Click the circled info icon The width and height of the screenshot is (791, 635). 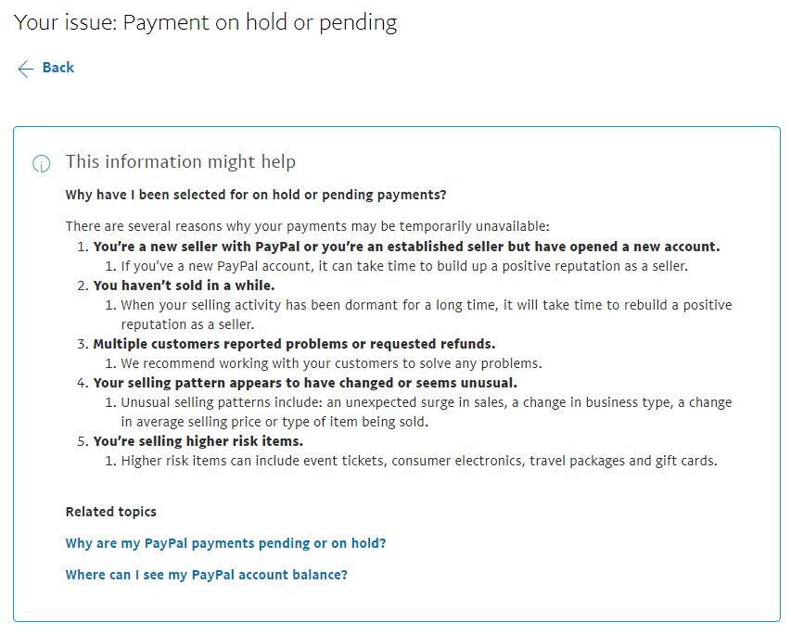click(x=42, y=164)
